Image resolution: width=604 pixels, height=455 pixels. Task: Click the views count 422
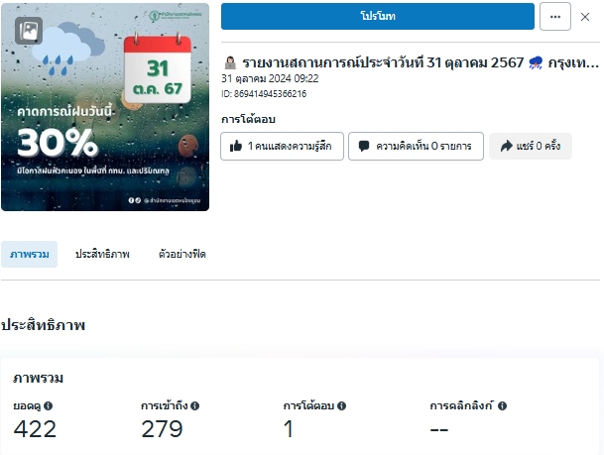[35, 429]
